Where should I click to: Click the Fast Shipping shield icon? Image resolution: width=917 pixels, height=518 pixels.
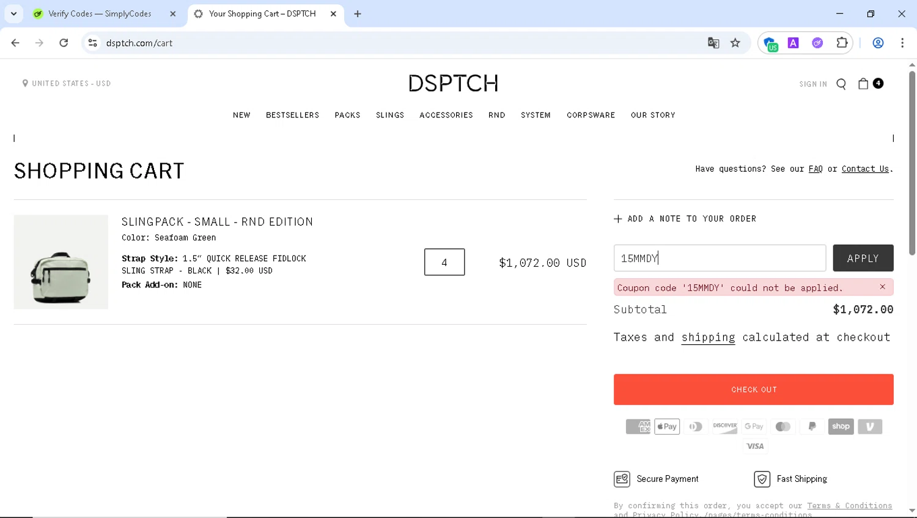pyautogui.click(x=762, y=479)
